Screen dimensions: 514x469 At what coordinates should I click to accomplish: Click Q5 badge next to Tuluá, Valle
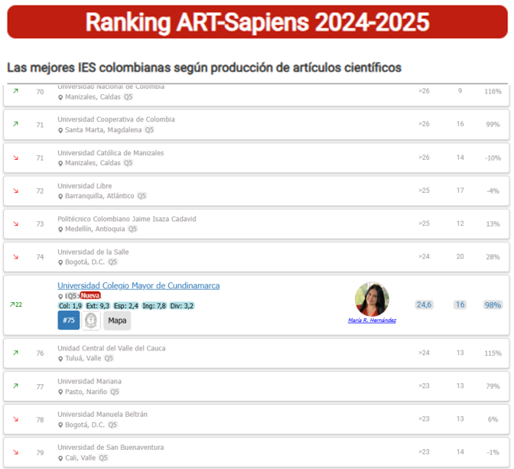109,358
